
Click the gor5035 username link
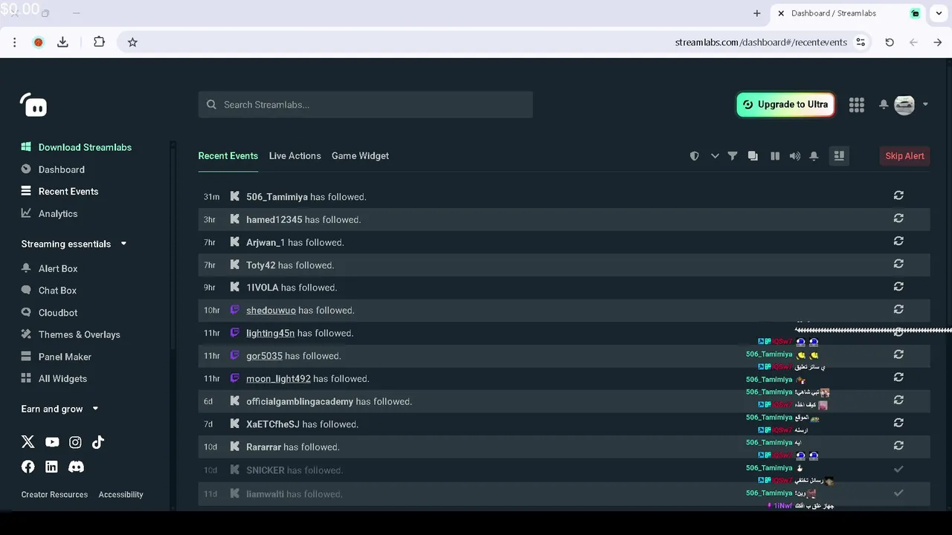264,356
